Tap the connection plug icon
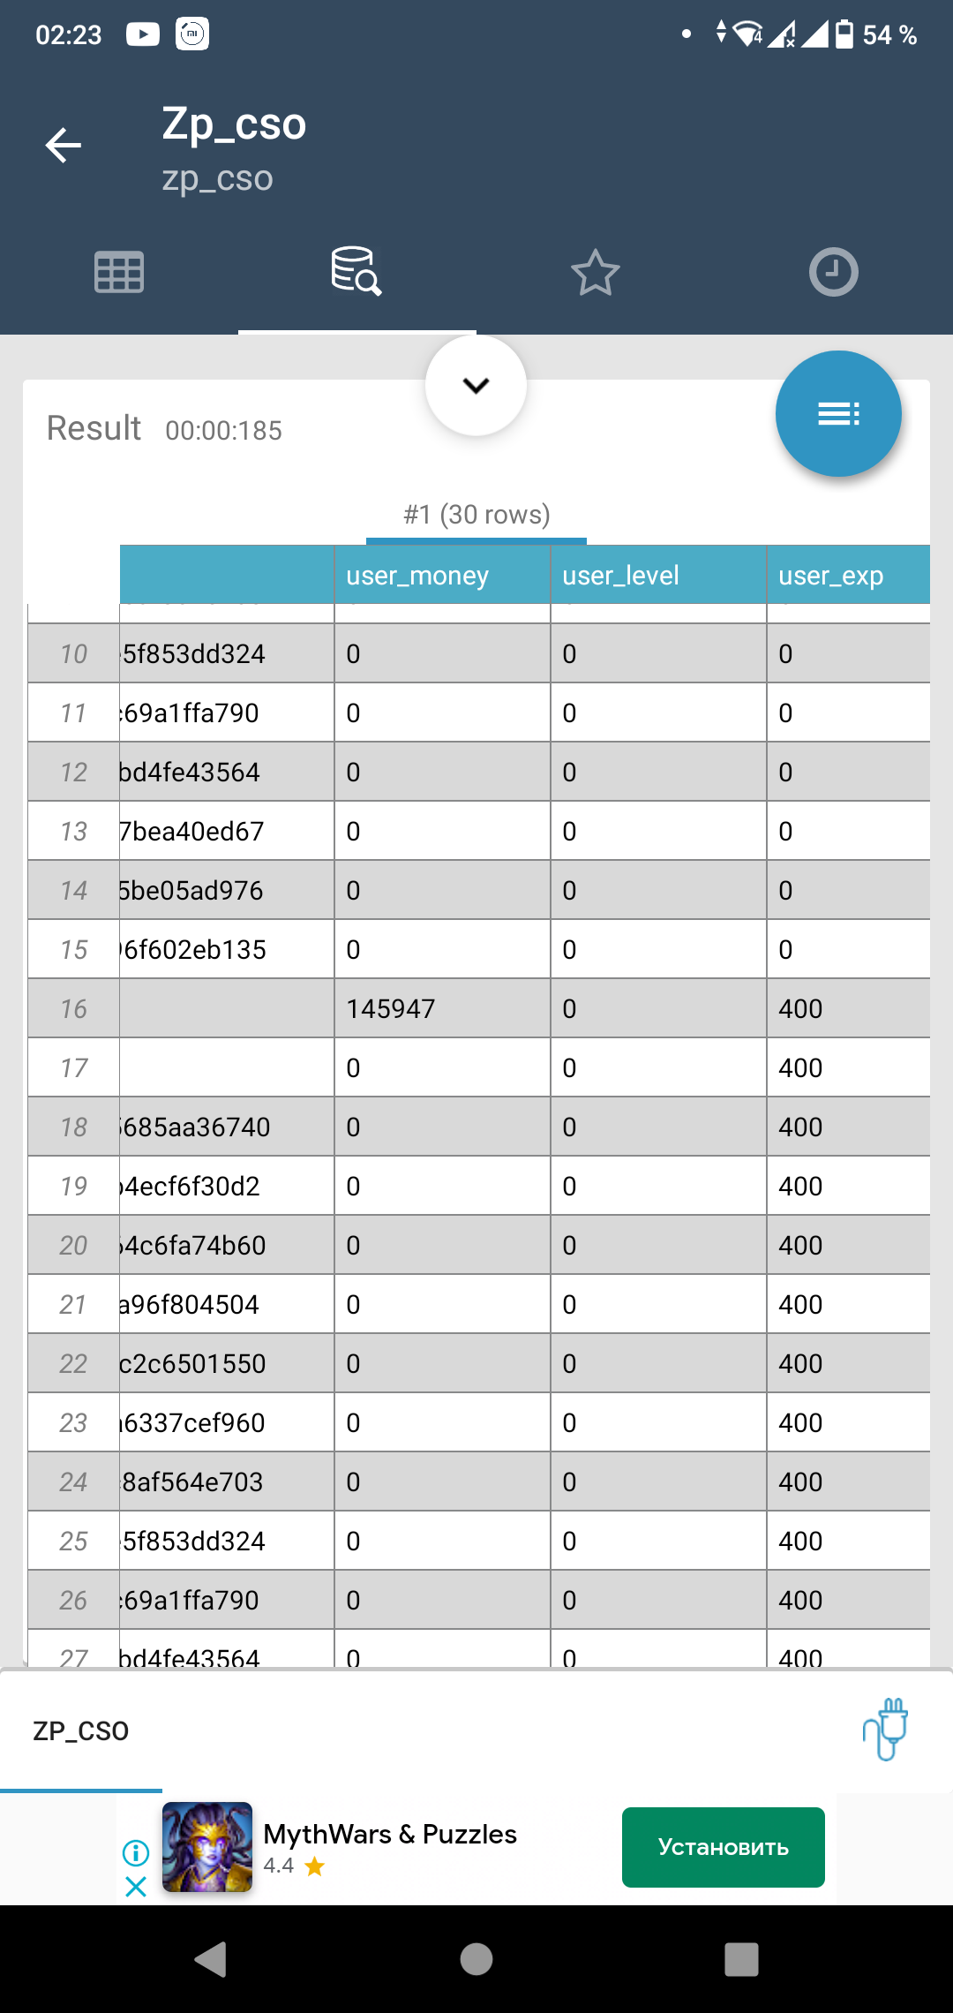Screen dimensions: 953x2013 [886, 1730]
